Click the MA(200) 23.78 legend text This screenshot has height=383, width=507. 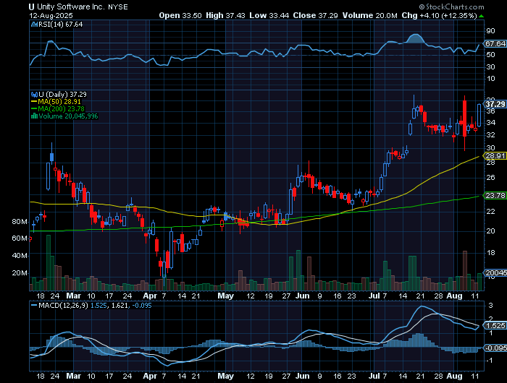coord(61,108)
